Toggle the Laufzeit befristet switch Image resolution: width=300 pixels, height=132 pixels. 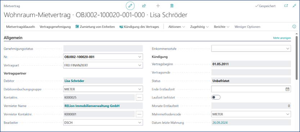click(x=216, y=97)
